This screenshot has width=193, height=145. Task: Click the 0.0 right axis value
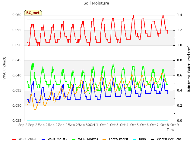179,121
